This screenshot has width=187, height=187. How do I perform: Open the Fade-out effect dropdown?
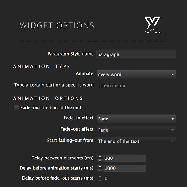(136, 130)
